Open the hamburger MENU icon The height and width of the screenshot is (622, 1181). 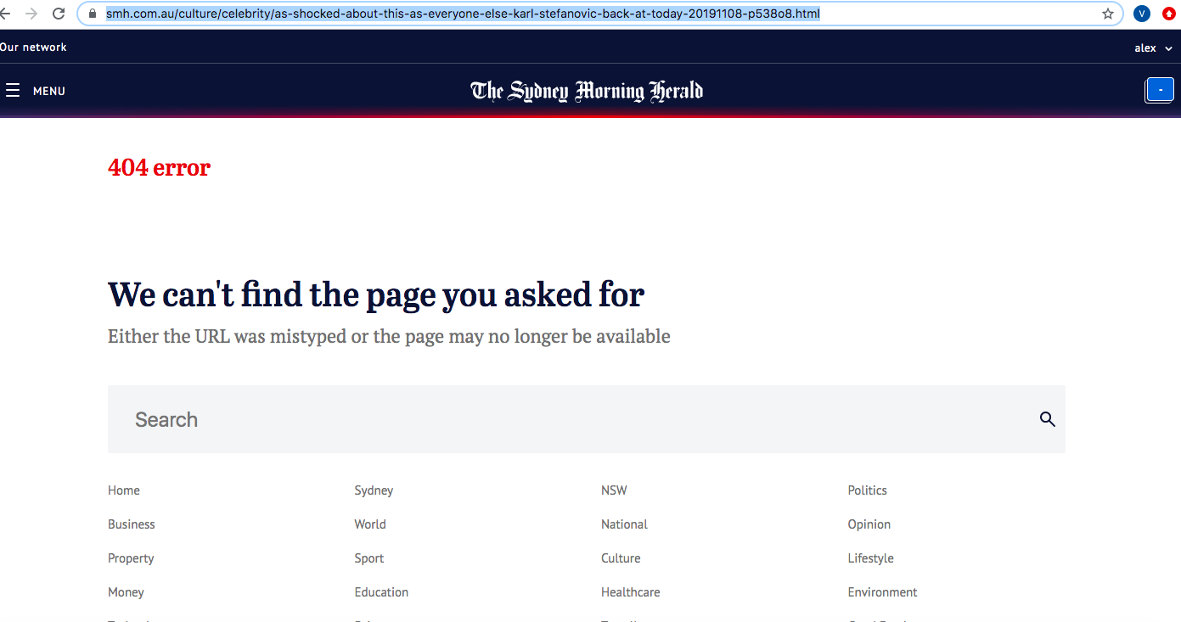click(13, 91)
